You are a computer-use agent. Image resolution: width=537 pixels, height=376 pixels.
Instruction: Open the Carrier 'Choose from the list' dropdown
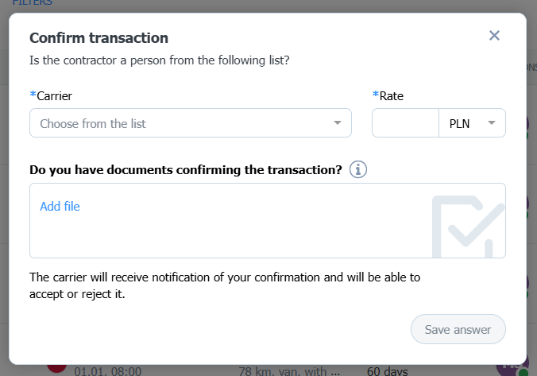click(x=191, y=123)
